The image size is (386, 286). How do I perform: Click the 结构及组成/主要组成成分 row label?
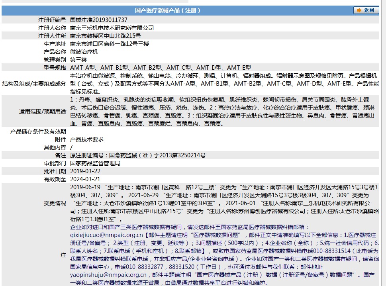pos(34,84)
